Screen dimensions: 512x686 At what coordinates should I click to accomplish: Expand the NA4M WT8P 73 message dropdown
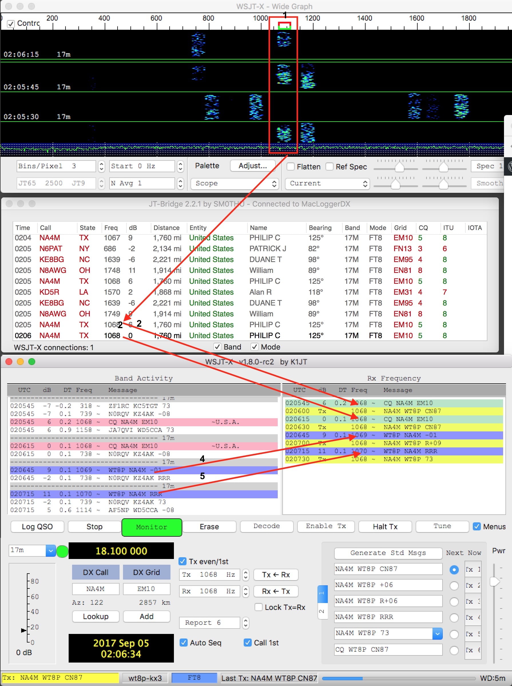pos(437,633)
